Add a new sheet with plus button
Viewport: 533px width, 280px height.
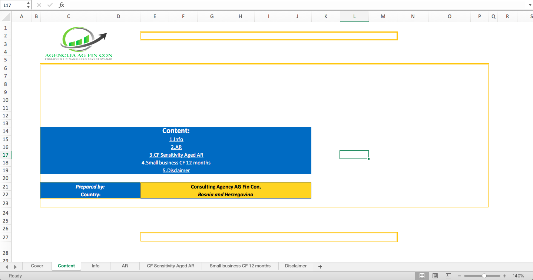pyautogui.click(x=320, y=266)
